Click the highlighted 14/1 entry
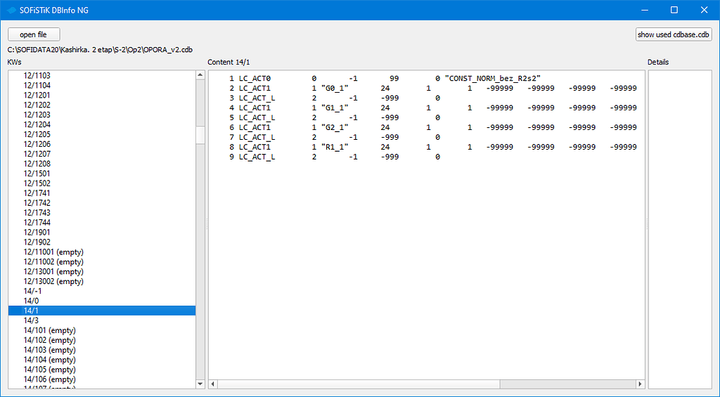Screen dimensions: 720x397 (x=31, y=311)
